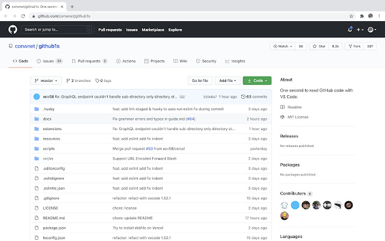Select the Code repository tab
385x241 pixels.
point(20,61)
